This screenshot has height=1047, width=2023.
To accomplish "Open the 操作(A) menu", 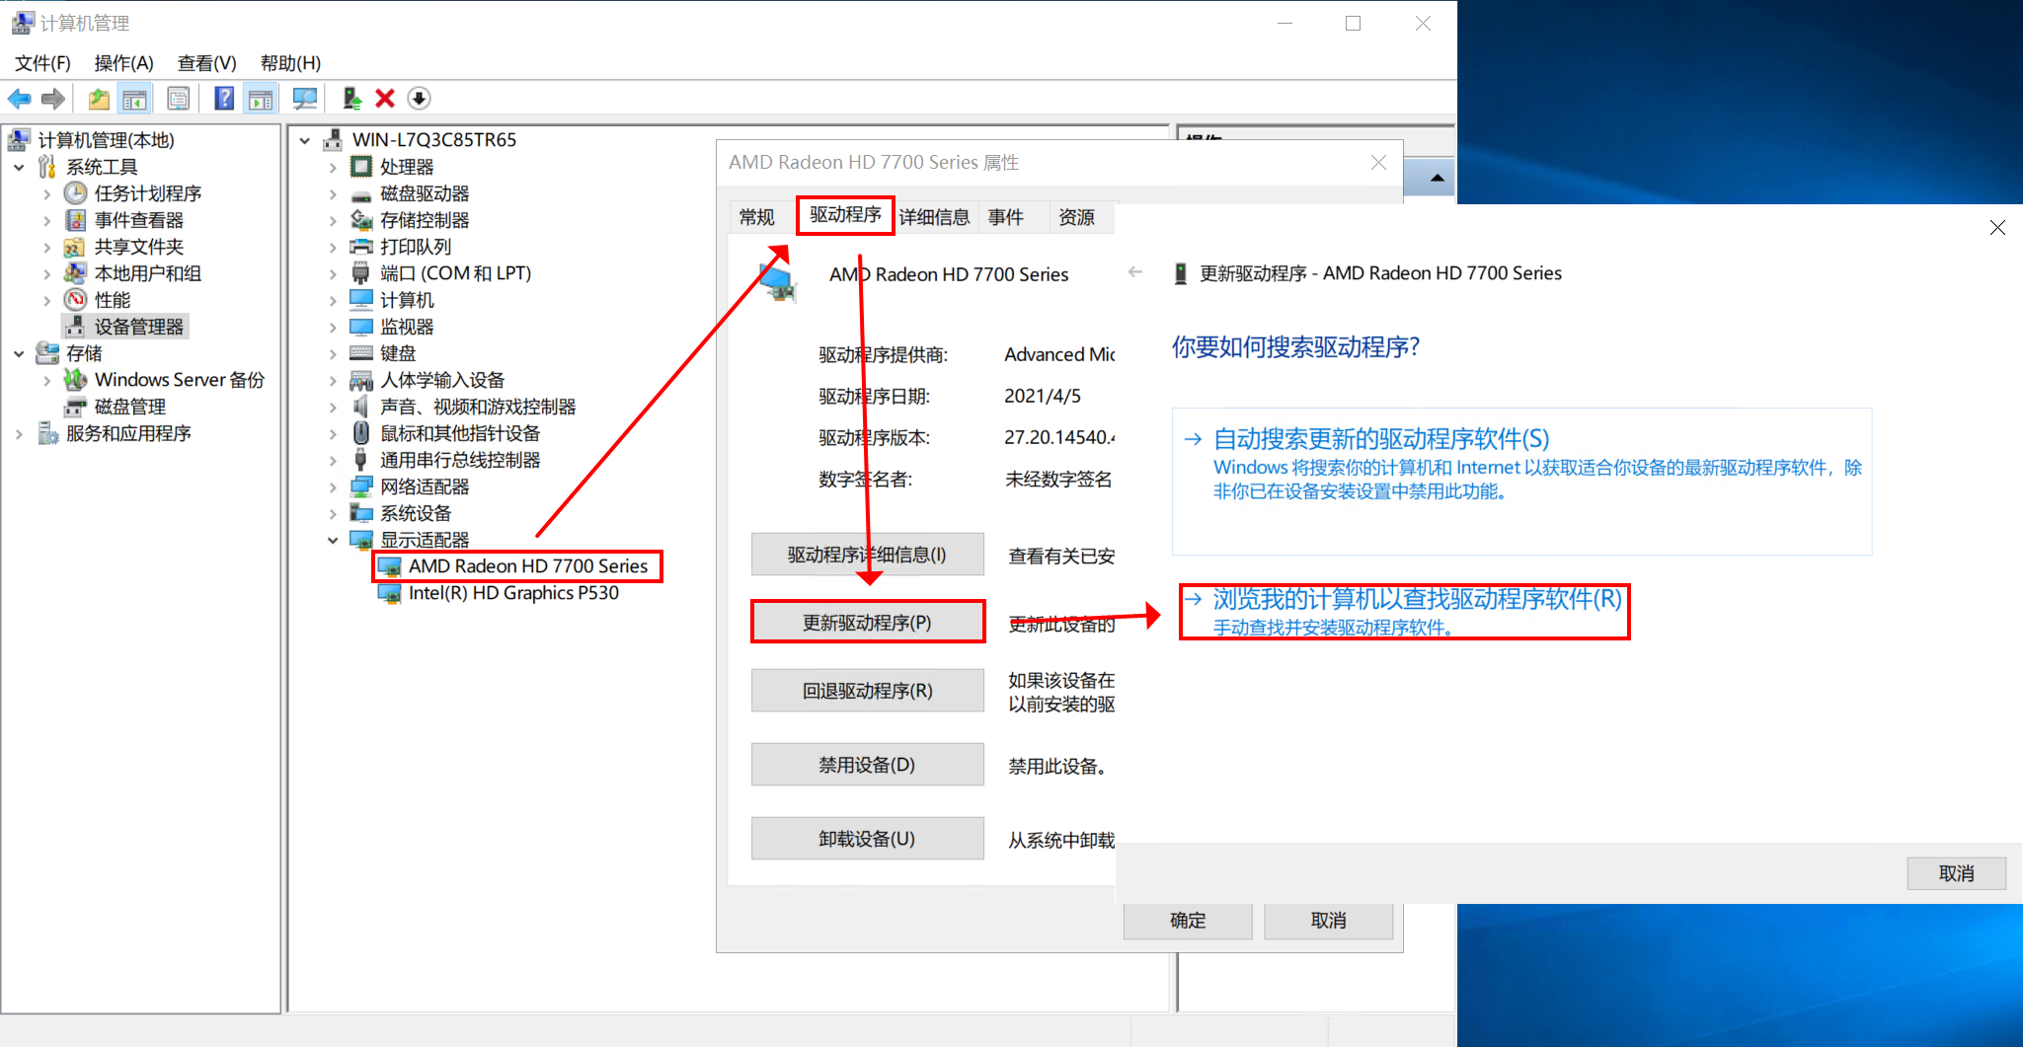I will [123, 63].
